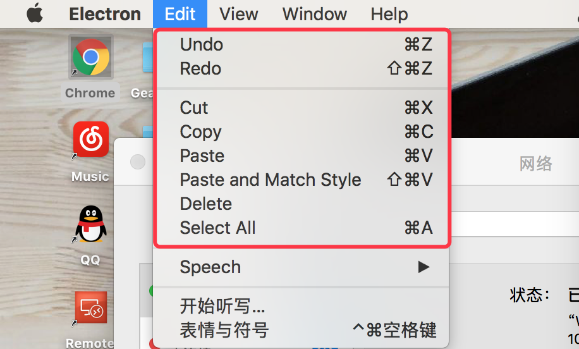Open Chrome from the desktop

[x=91, y=58]
